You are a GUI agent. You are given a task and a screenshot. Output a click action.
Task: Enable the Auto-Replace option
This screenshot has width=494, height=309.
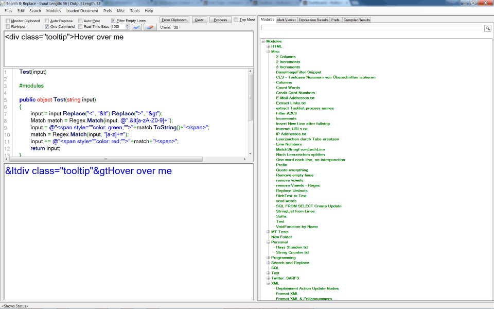47,21
